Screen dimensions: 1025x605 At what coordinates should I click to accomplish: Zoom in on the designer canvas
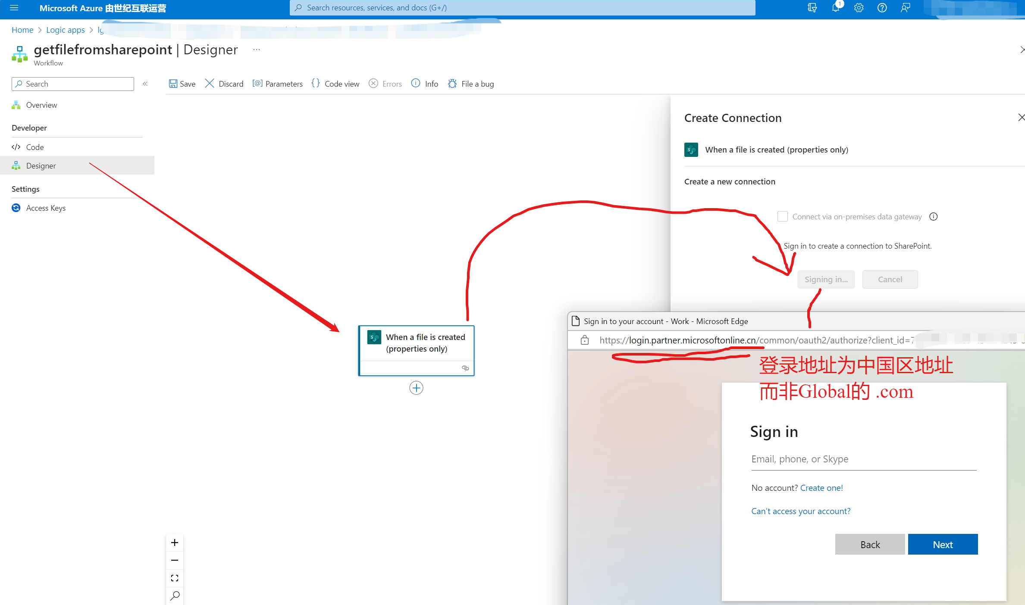(x=175, y=543)
